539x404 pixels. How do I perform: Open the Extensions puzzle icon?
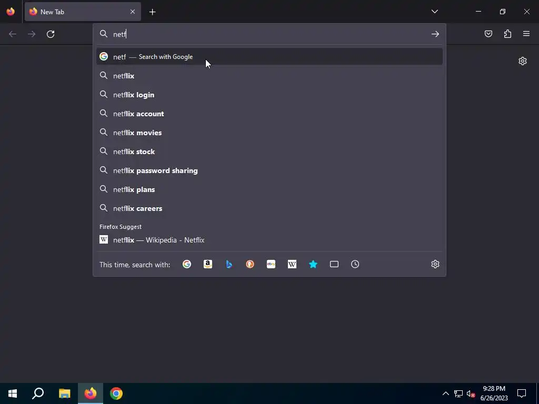tap(507, 34)
